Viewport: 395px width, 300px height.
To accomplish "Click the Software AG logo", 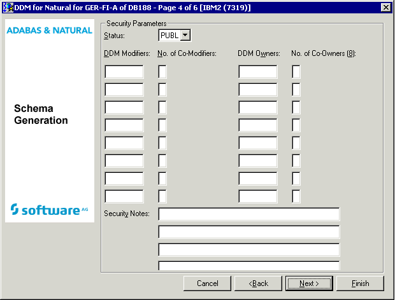I will click(49, 209).
